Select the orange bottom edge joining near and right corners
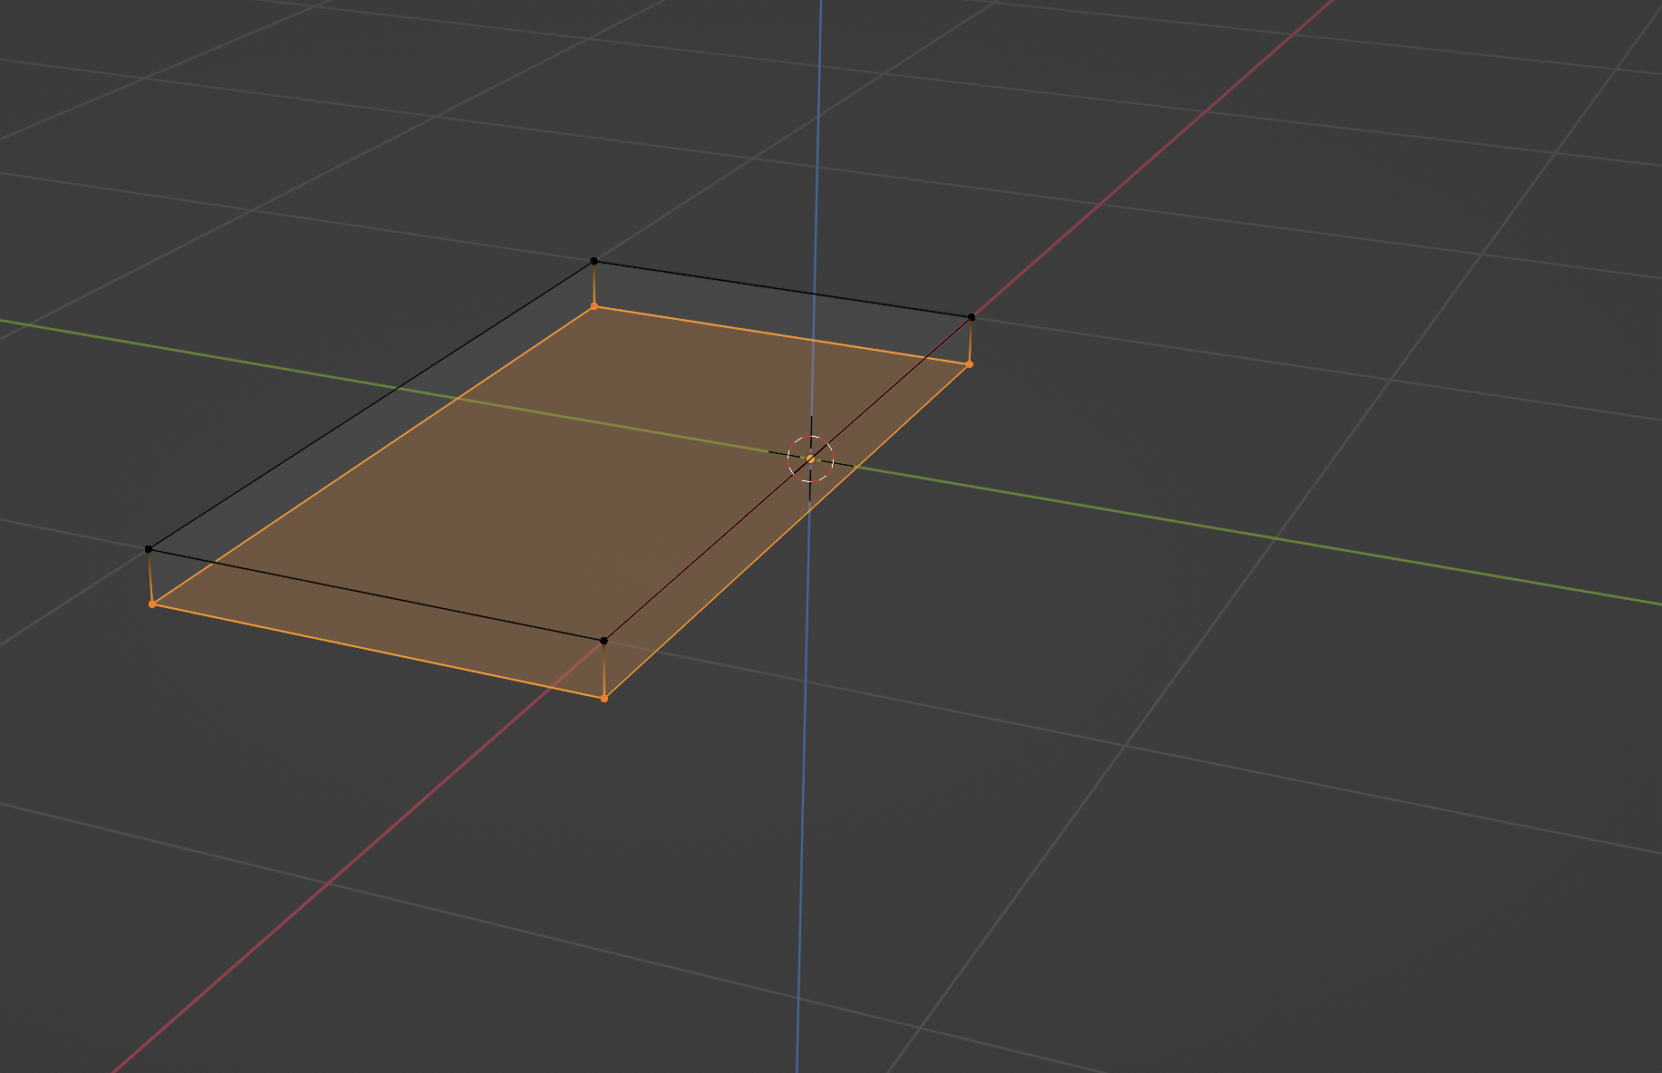The height and width of the screenshot is (1073, 1662). pos(787,531)
